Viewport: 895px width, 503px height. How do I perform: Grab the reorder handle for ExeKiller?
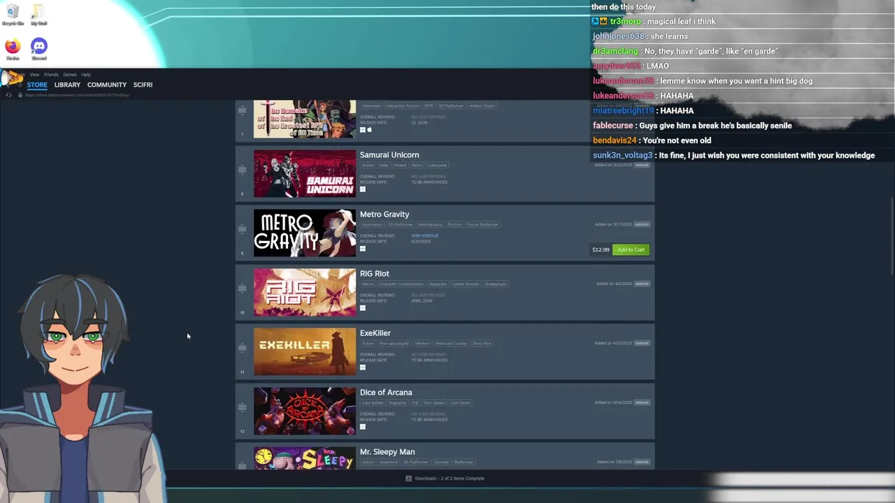point(242,348)
